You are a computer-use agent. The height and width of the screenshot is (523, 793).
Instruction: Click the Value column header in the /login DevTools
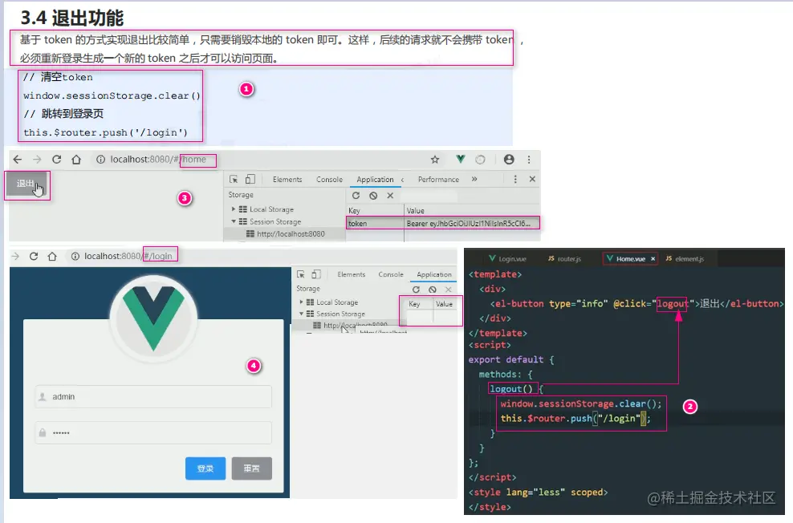pos(446,304)
